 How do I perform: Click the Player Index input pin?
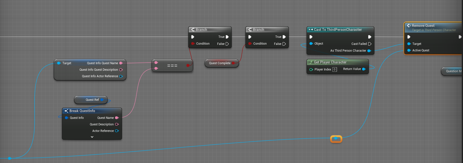coord(311,69)
